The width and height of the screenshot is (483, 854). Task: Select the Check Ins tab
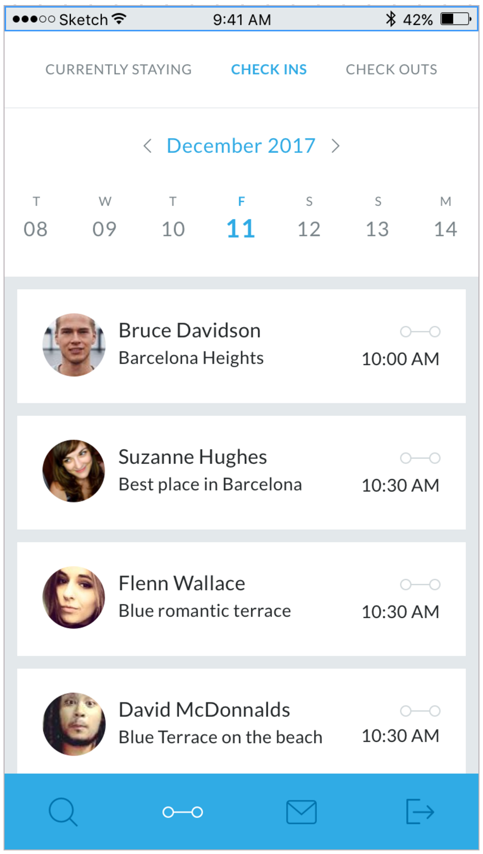[269, 69]
